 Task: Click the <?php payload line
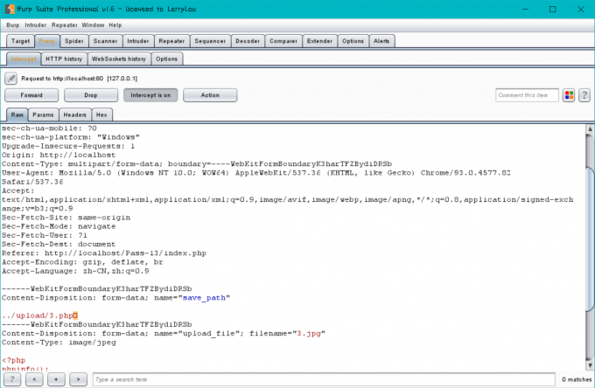point(14,360)
